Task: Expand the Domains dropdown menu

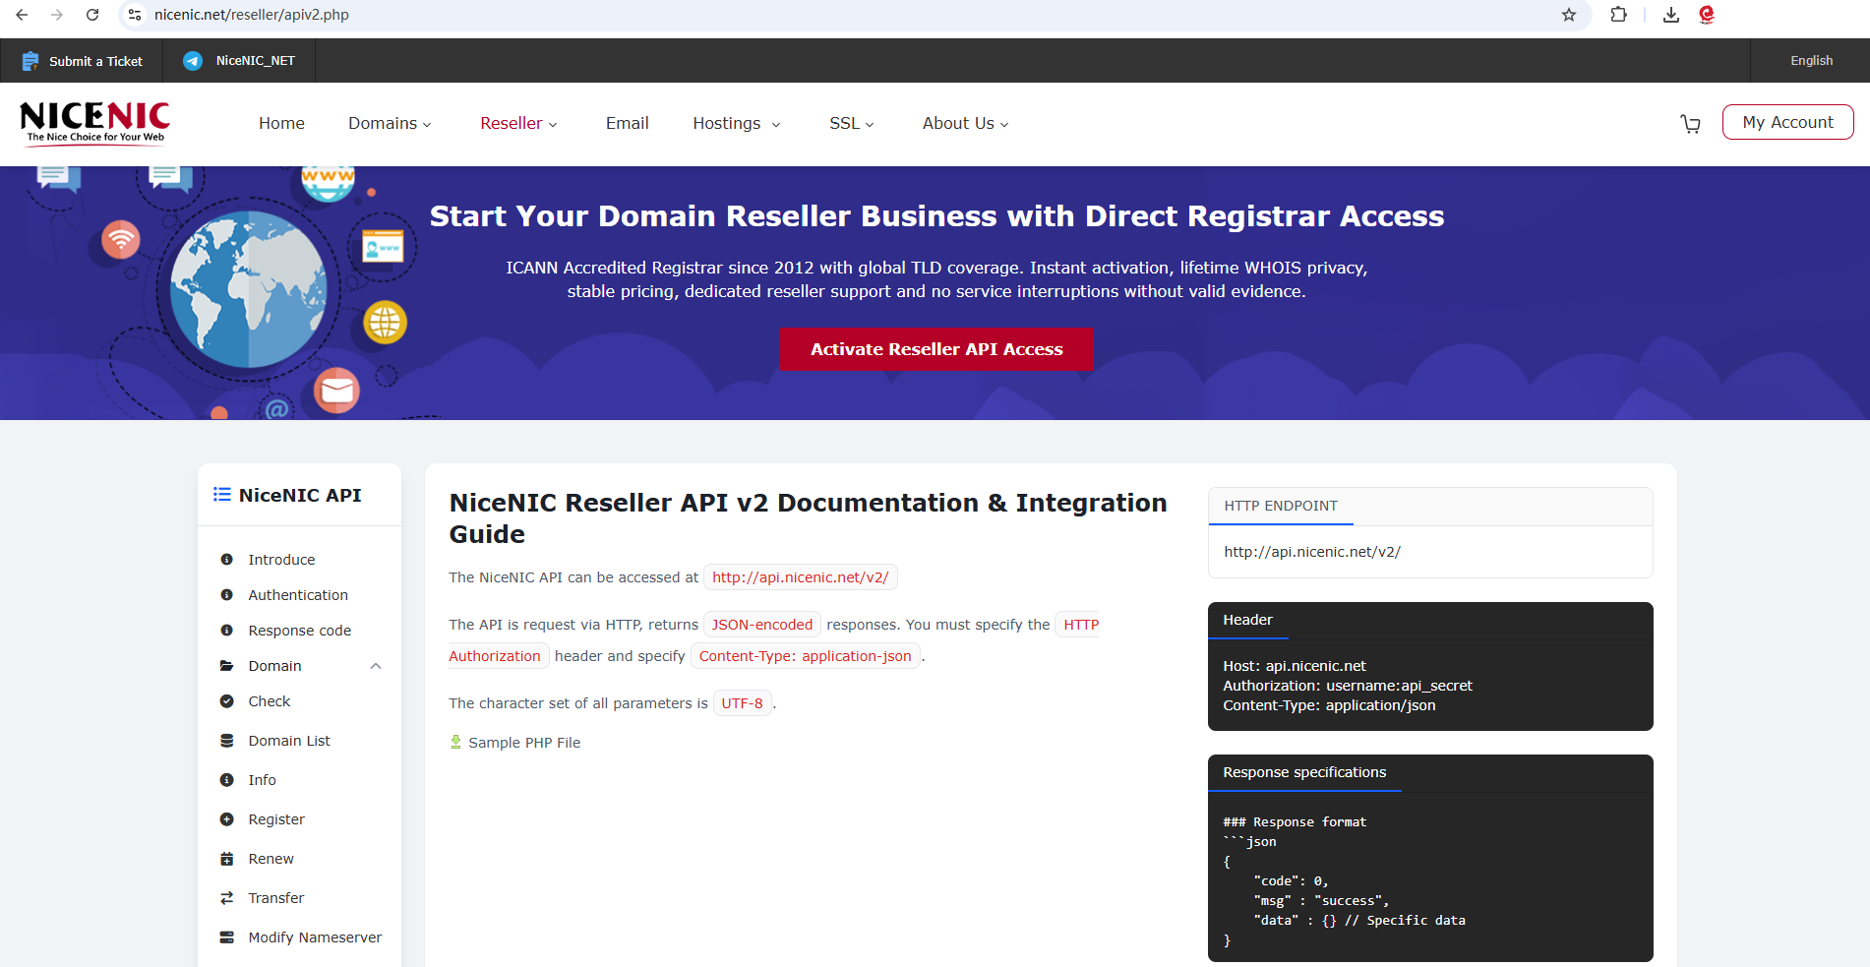Action: 390,123
